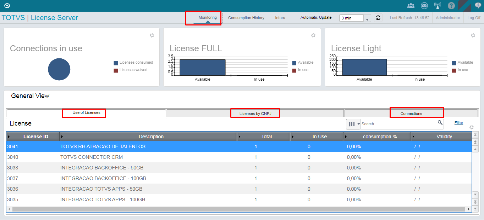Click scroll left arrow on horizontal scrollbar
The width and height of the screenshot is (484, 220).
coord(9,209)
